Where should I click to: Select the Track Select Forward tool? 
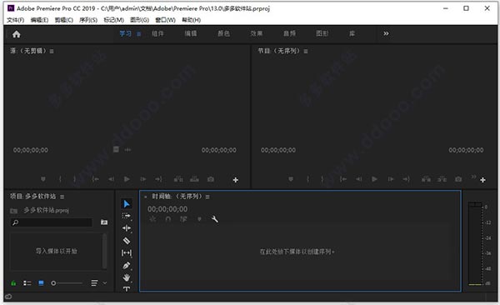coord(127,216)
